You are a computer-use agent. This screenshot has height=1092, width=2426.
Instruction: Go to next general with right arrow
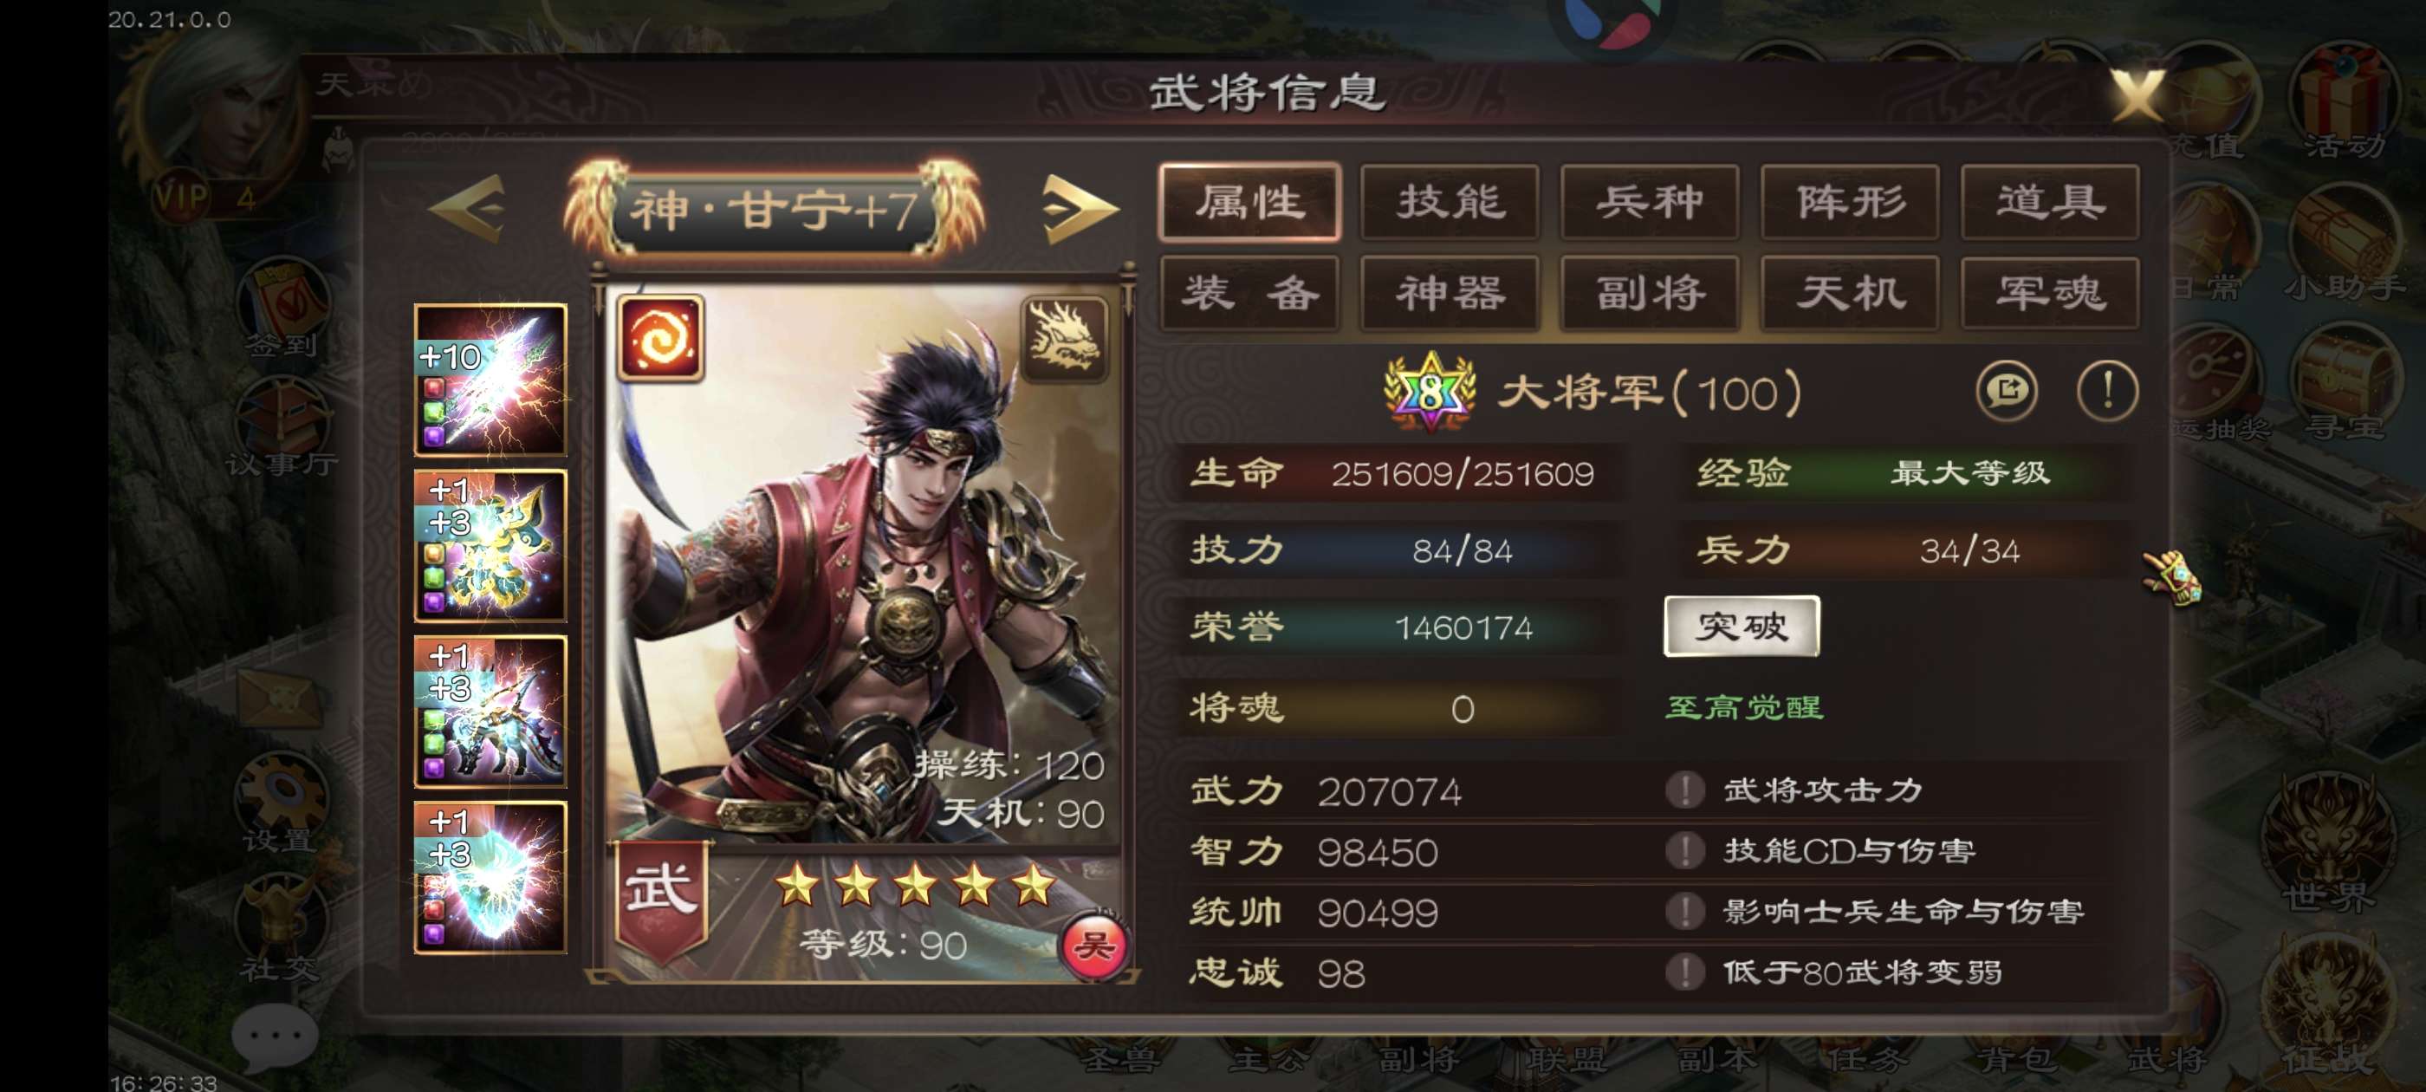(x=1080, y=207)
